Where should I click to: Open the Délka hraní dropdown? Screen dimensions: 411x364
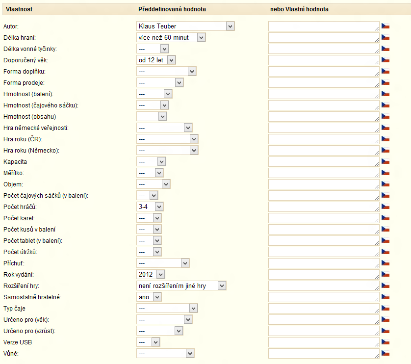coord(171,37)
